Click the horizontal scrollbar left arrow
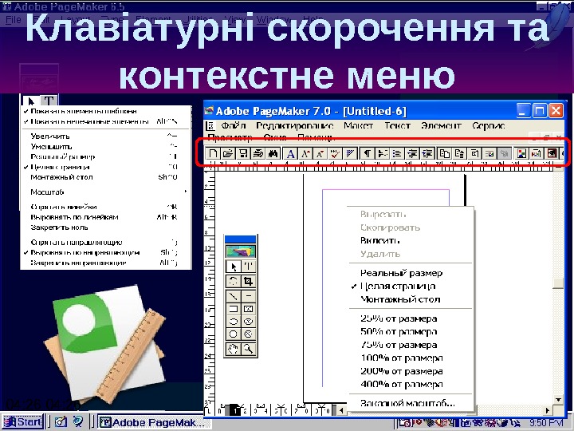This screenshot has height=431, width=574. [x=341, y=410]
